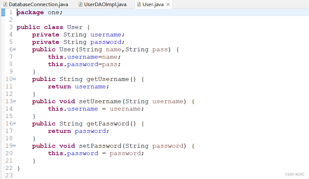Click line number 2 in the gutter
Viewport: 309px width, 179px height.
click(x=11, y=20)
